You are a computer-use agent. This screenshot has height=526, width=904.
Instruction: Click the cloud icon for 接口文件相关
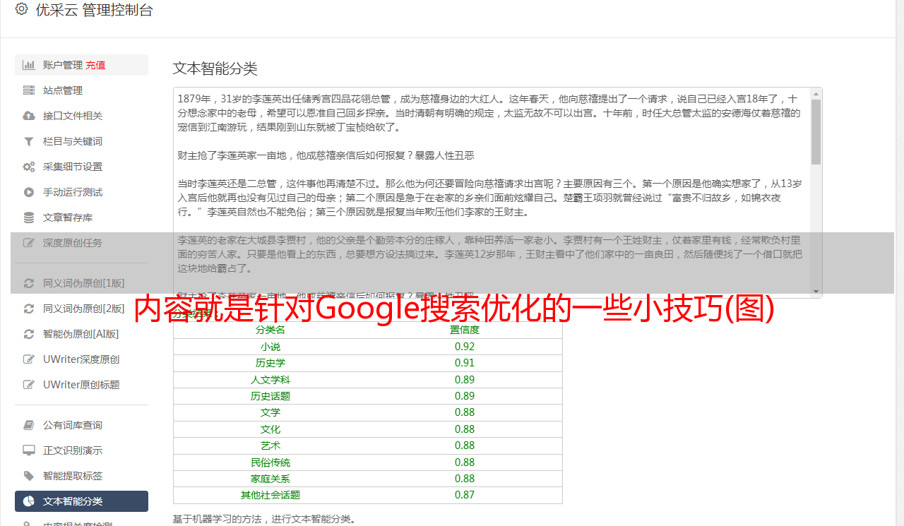(x=29, y=116)
